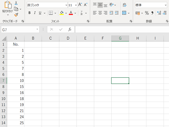Apply percent style
The image size is (169, 127).
147,13
